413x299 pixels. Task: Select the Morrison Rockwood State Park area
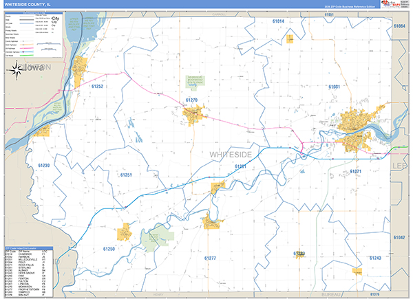195,82
